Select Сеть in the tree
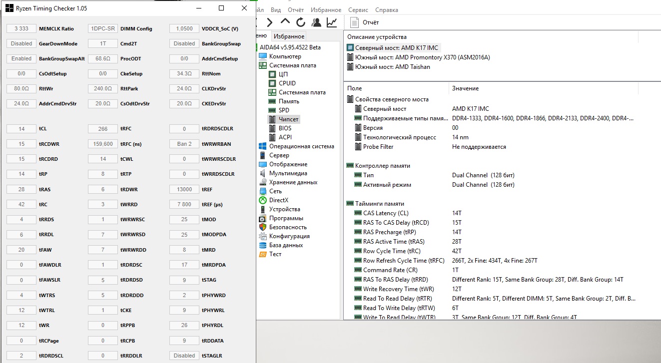Viewport: 661px width, 363px height. pyautogui.click(x=275, y=191)
